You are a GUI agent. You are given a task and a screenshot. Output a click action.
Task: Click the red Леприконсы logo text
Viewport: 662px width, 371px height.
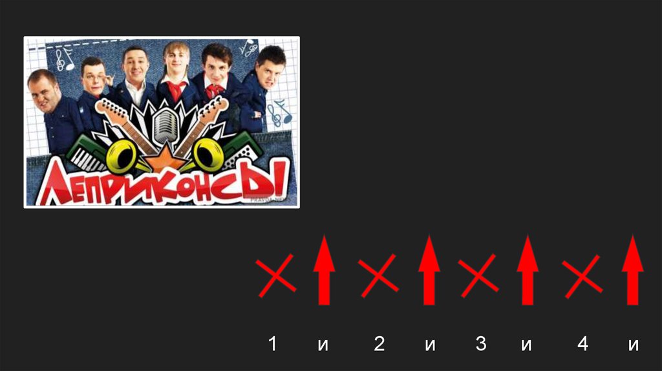162,182
